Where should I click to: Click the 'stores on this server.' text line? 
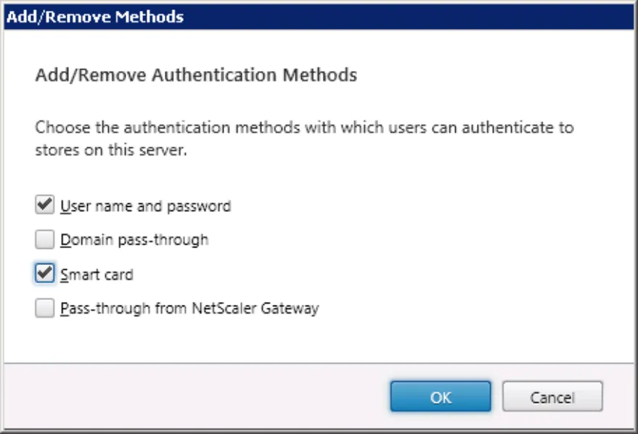tap(111, 150)
